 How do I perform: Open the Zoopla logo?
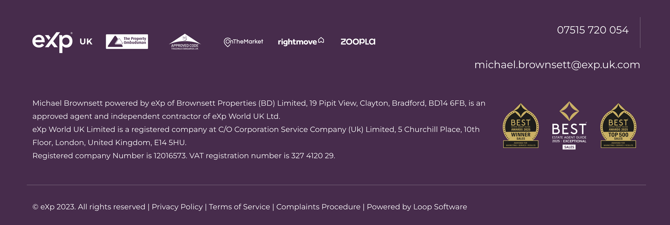[x=358, y=42]
